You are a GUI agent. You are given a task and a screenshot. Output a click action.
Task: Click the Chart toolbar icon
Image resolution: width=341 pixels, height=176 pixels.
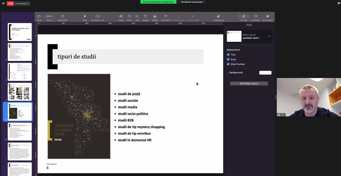[129, 16]
